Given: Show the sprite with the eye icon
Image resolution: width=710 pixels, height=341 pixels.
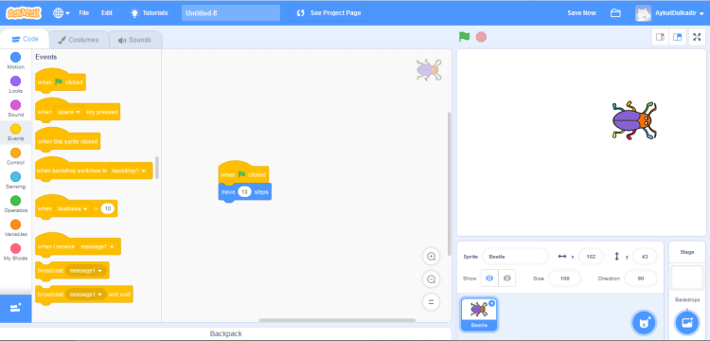Looking at the screenshot, I should coord(489,278).
